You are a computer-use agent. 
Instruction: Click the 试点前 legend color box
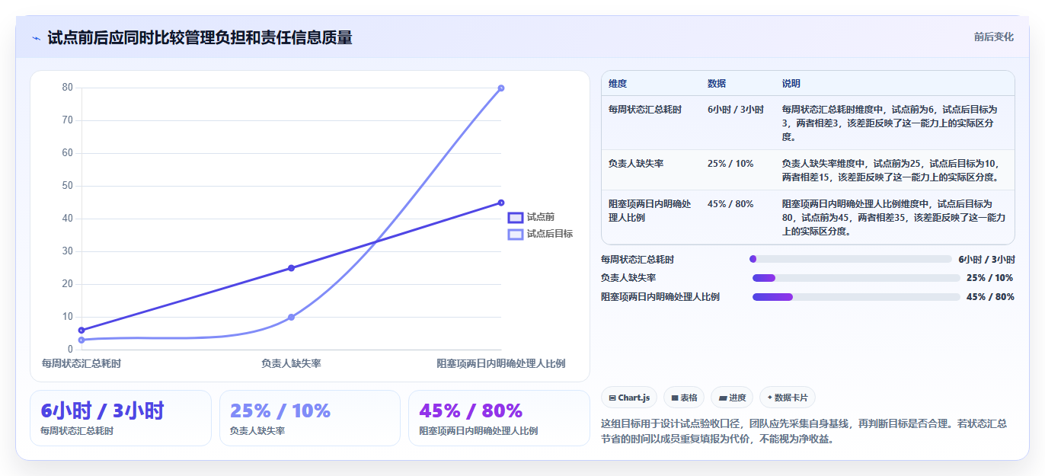click(x=516, y=217)
